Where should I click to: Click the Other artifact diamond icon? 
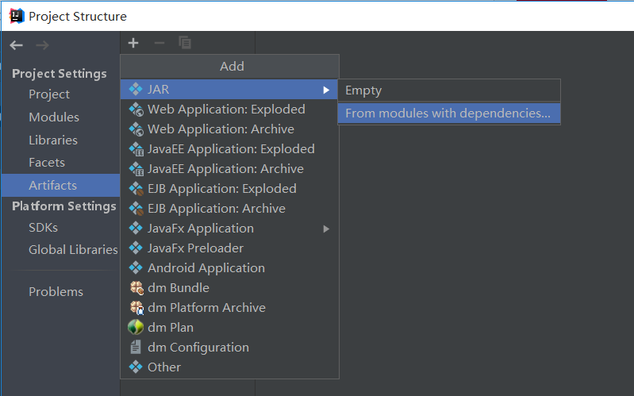136,367
